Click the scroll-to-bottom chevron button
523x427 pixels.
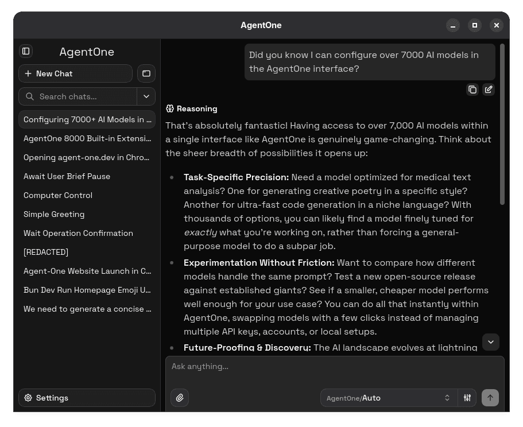pyautogui.click(x=491, y=342)
